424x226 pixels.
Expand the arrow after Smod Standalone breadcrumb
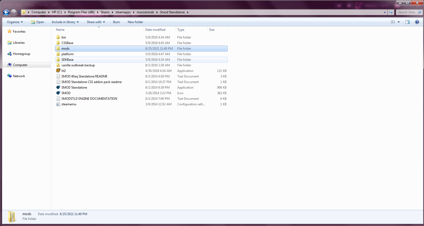[188, 12]
